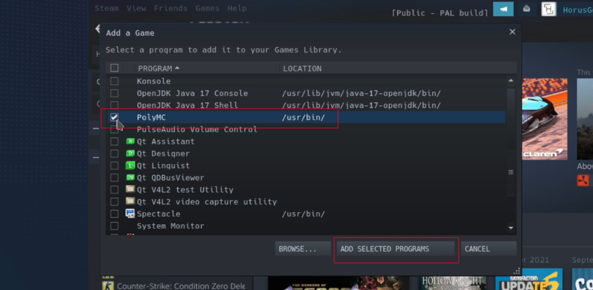Check the OpenJDK Java 17 Console checkbox
Viewport: 593px width, 290px height.
(114, 93)
